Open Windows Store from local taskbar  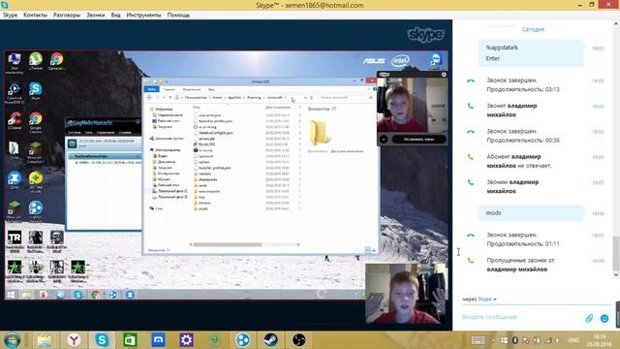click(x=130, y=340)
